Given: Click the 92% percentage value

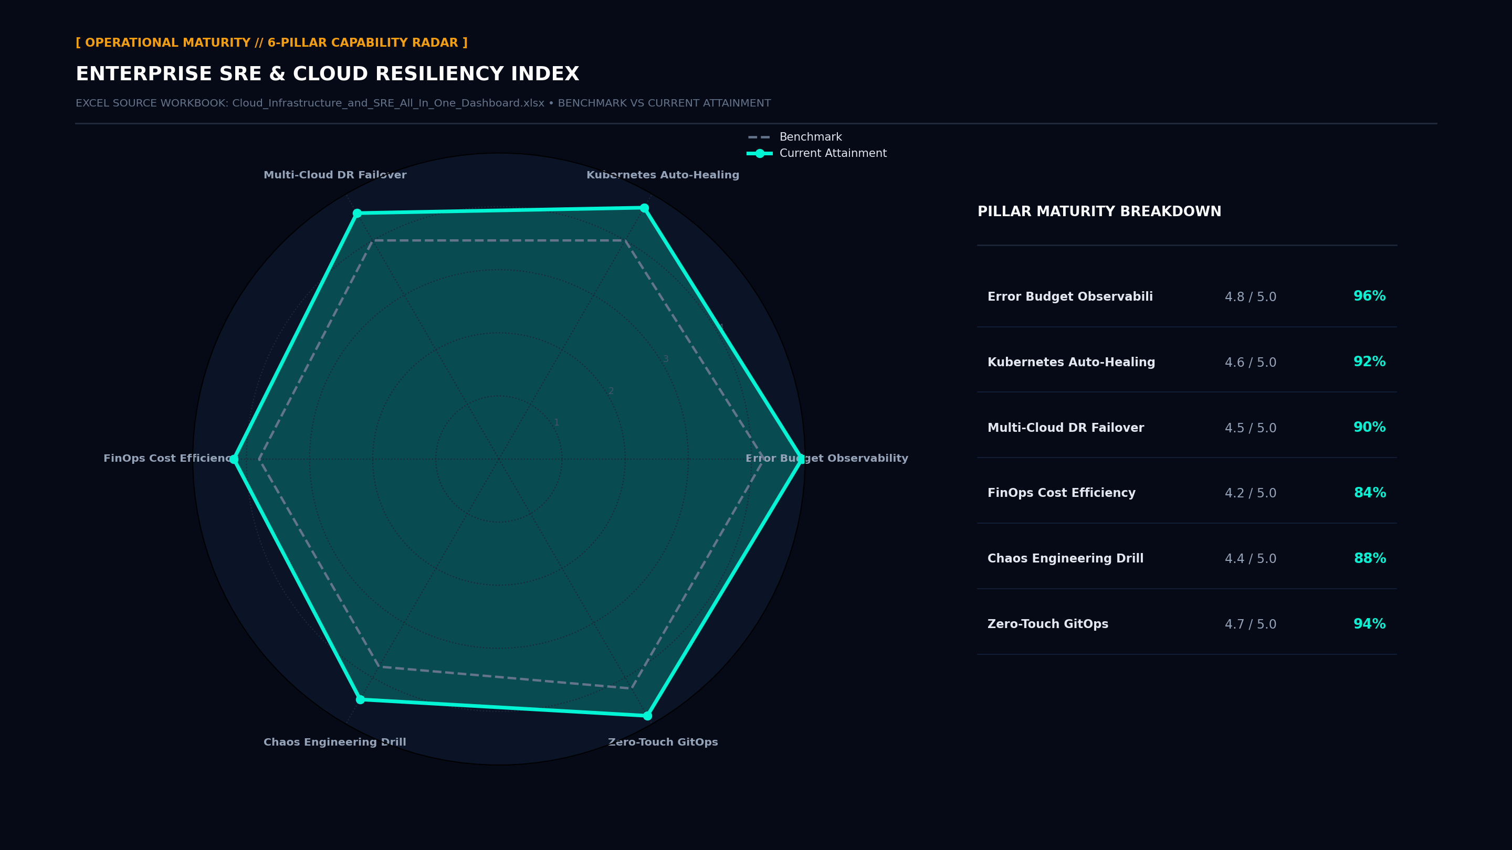Looking at the screenshot, I should click(1369, 362).
